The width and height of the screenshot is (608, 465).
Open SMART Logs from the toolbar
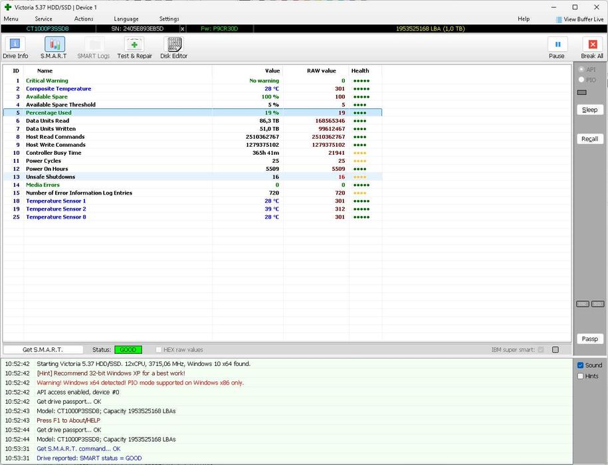[94, 48]
